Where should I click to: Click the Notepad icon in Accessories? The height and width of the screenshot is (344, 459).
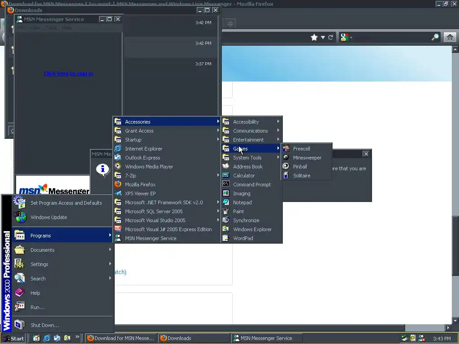(226, 202)
